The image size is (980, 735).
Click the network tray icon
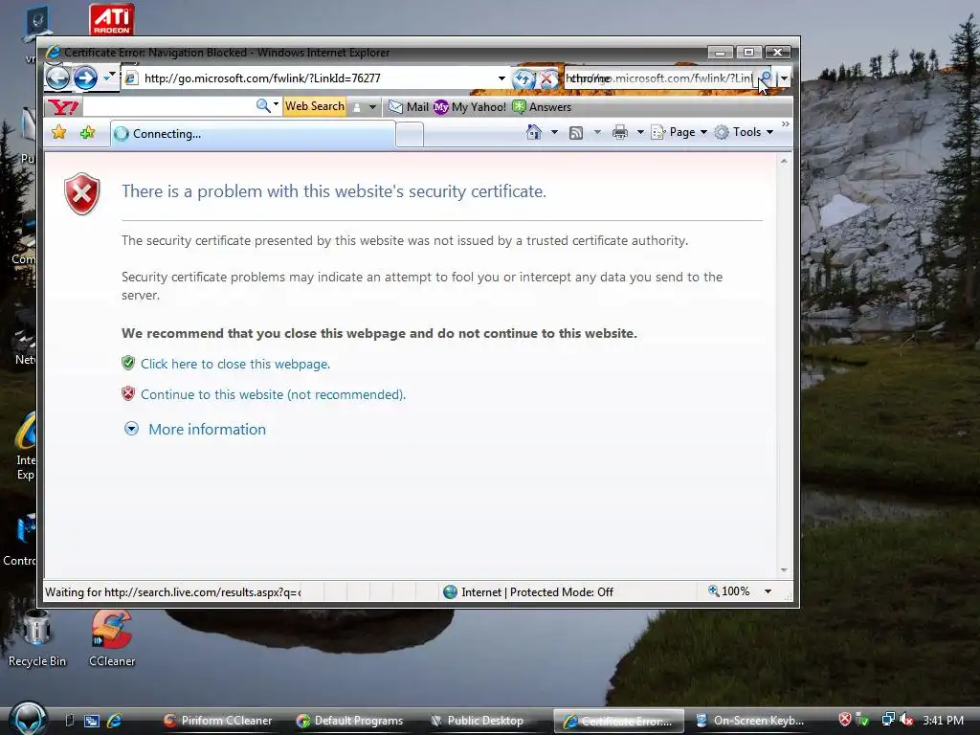pyautogui.click(x=887, y=720)
